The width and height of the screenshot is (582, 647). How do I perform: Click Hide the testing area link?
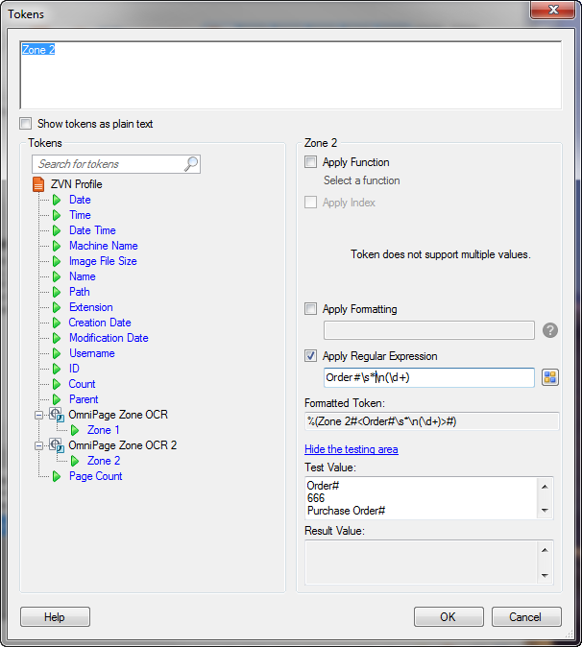click(x=351, y=449)
